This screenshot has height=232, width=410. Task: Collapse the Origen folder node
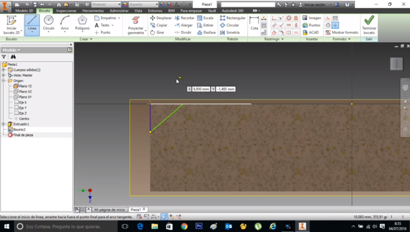pyautogui.click(x=4, y=80)
